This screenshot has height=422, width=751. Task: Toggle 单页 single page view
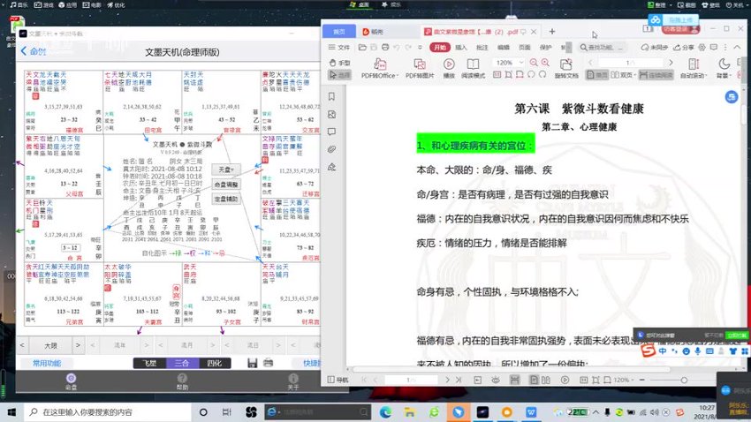coord(597,75)
